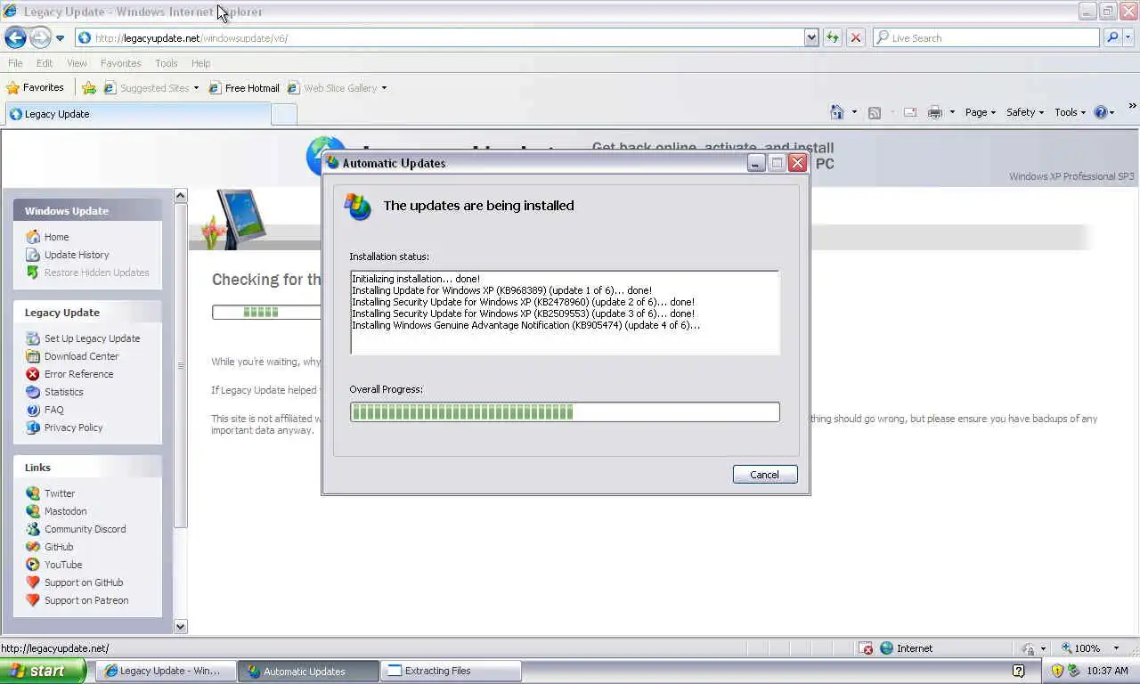Image resolution: width=1140 pixels, height=684 pixels.
Task: Open the Windows Start button
Action: click(43, 671)
